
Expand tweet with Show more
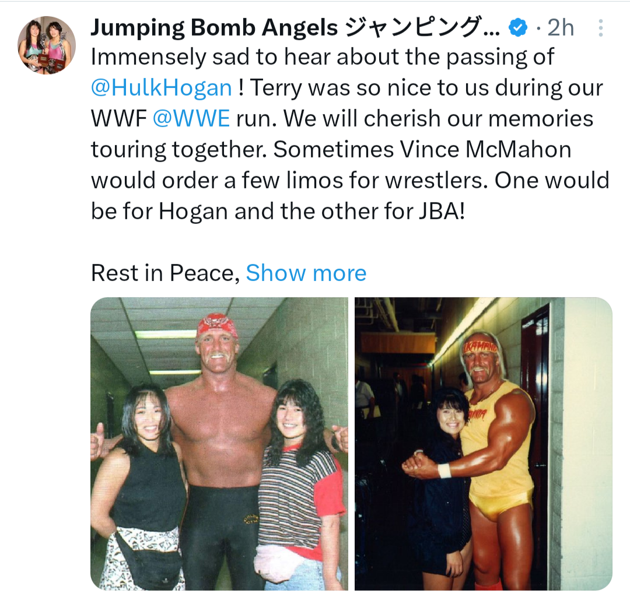[x=306, y=273]
